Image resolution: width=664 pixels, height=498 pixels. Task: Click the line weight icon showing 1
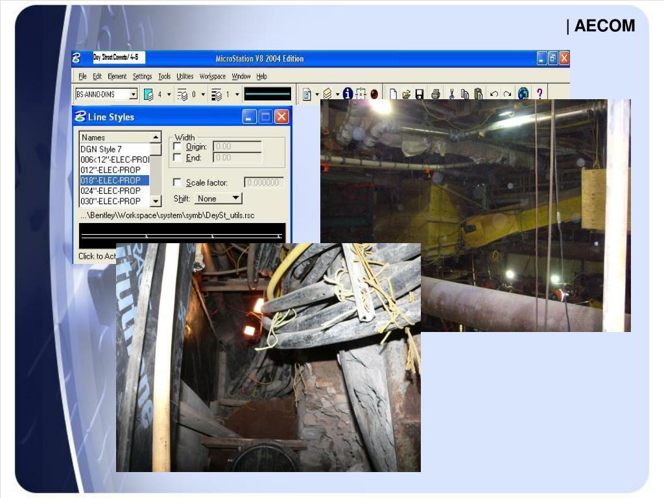217,95
